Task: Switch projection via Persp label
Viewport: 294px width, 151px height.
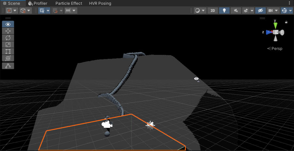Action: click(x=275, y=48)
